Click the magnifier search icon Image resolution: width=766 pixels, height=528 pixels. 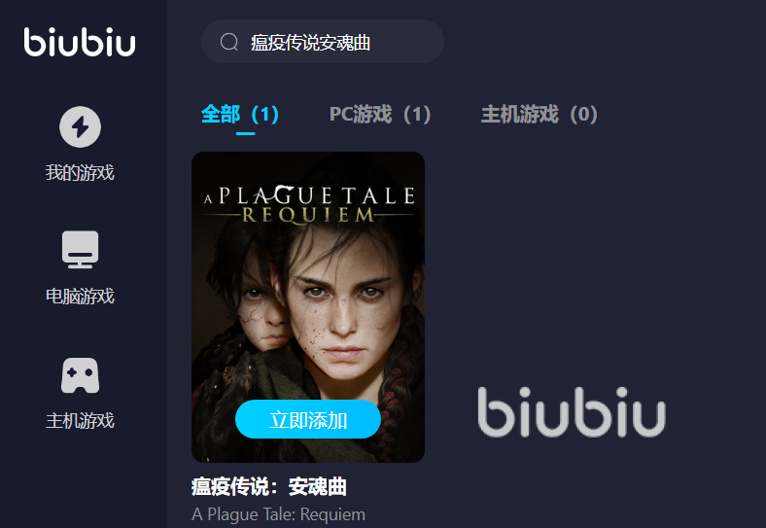[x=228, y=42]
